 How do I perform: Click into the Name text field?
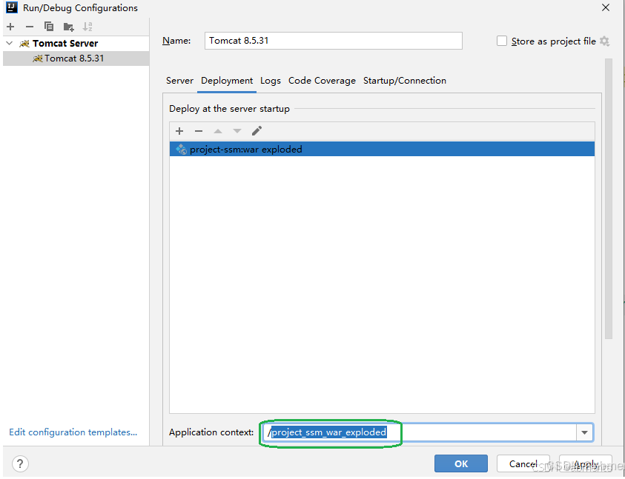(333, 41)
